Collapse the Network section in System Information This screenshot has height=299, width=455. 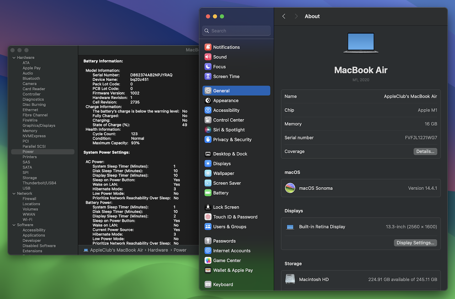coord(14,194)
